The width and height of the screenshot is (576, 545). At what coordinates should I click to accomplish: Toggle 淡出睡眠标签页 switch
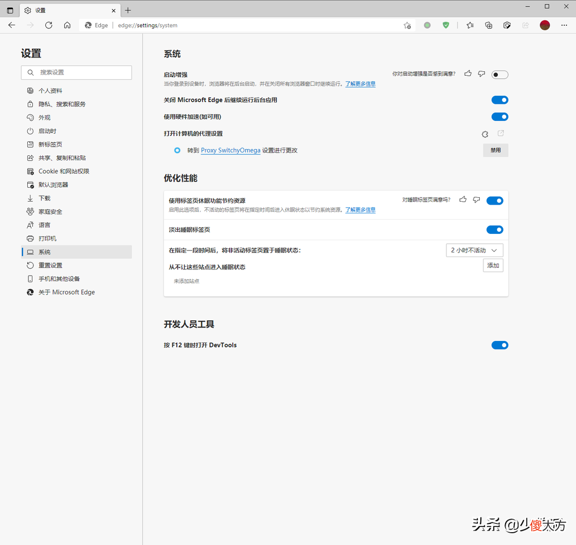494,229
